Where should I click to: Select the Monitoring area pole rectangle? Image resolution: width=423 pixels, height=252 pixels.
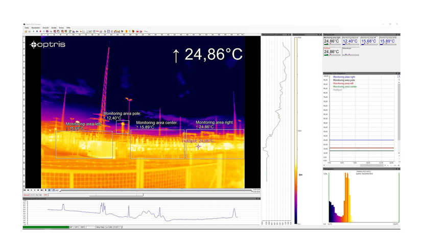pos(123,127)
